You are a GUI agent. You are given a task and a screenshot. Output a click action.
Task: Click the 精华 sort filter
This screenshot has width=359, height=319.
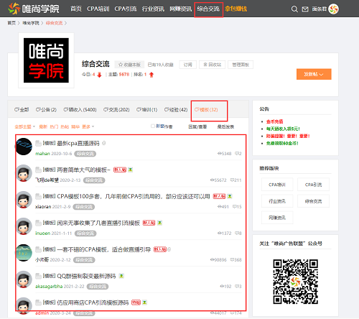click(75, 126)
